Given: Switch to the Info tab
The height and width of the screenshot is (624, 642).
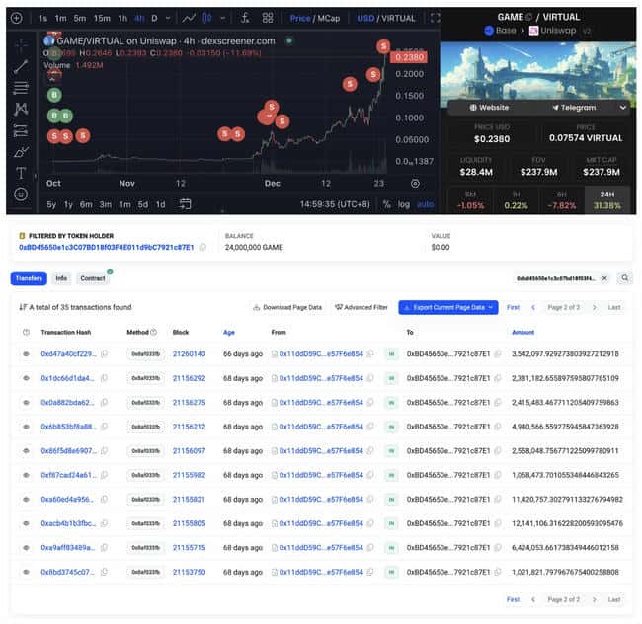Looking at the screenshot, I should (x=61, y=278).
